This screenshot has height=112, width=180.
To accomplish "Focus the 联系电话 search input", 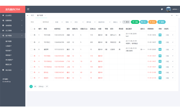I will click(47, 22).
